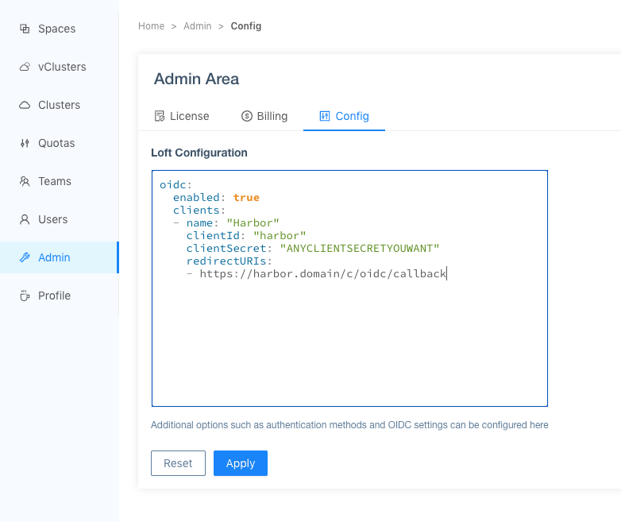This screenshot has height=522, width=621.
Task: Click the Admin wrench icon
Action: [25, 257]
